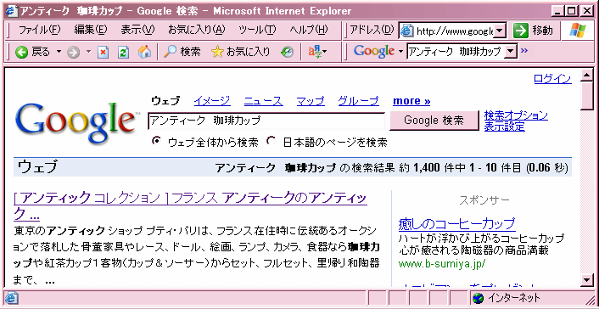Expand Google toolbar search box dropdown

click(x=511, y=51)
